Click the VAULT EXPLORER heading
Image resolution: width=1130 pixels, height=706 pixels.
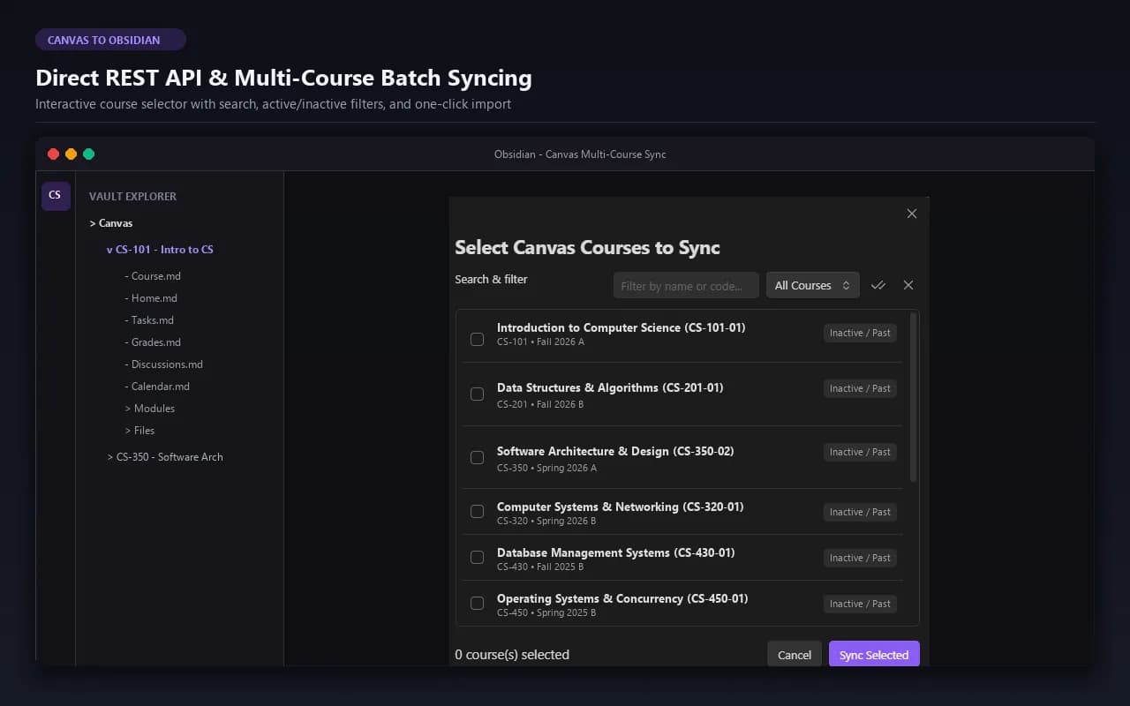132,197
